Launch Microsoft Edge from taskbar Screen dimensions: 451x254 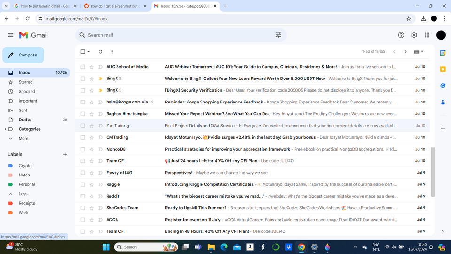(224, 247)
